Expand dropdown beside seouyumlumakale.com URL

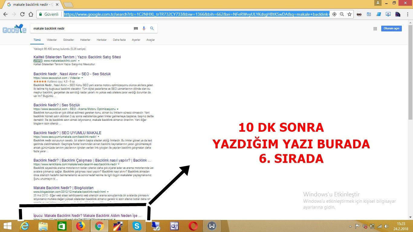(x=99, y=137)
